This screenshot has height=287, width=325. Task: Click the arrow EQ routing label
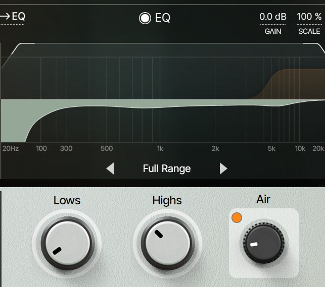click(13, 16)
